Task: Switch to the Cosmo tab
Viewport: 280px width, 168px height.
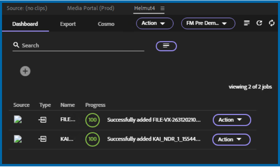Action: (x=106, y=24)
